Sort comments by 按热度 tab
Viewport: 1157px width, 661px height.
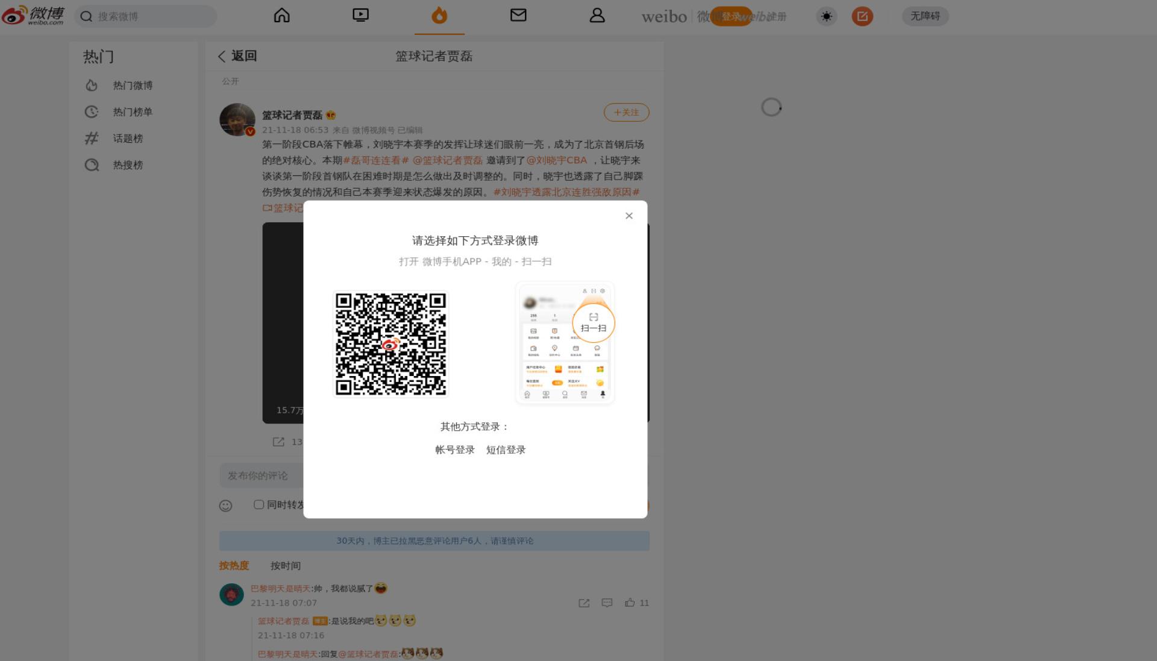[x=234, y=566]
